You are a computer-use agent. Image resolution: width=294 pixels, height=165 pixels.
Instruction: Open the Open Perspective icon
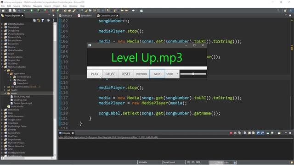point(285,11)
